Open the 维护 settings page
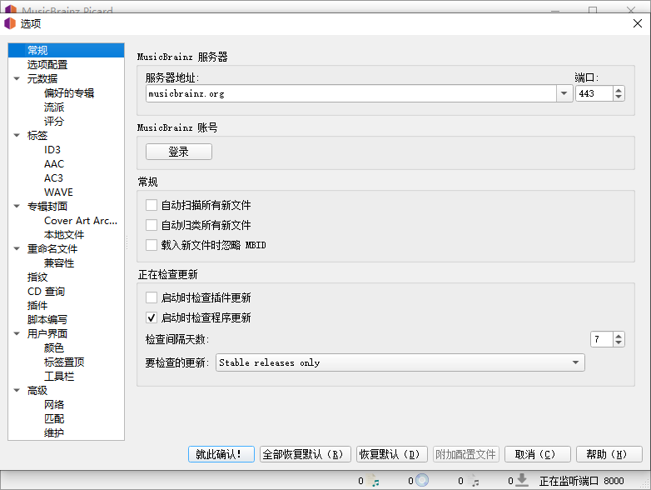 [54, 432]
